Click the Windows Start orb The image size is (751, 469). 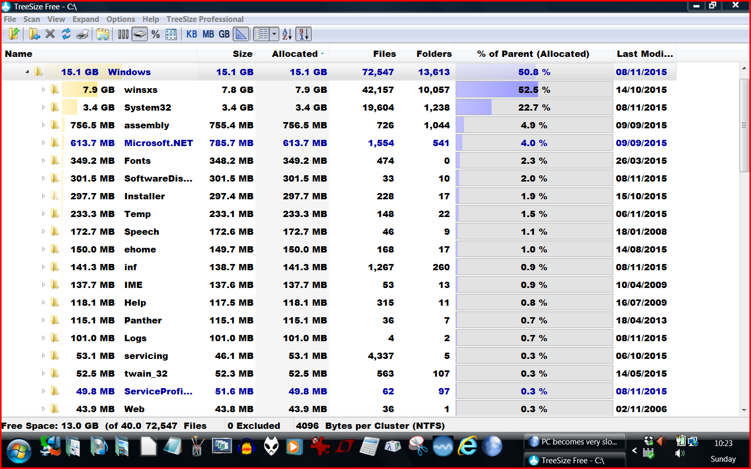[x=19, y=450]
